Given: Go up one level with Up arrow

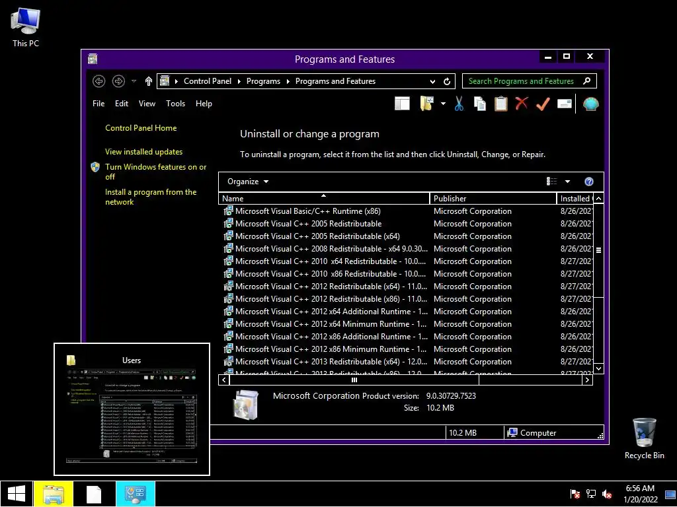Looking at the screenshot, I should pyautogui.click(x=149, y=81).
